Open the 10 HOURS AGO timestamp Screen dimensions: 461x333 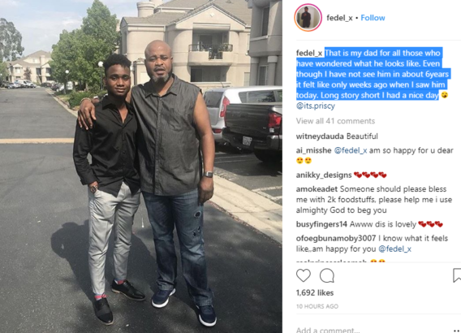tap(317, 306)
